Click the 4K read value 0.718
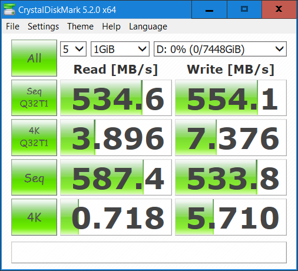The width and height of the screenshot is (298, 271). pyautogui.click(x=116, y=217)
